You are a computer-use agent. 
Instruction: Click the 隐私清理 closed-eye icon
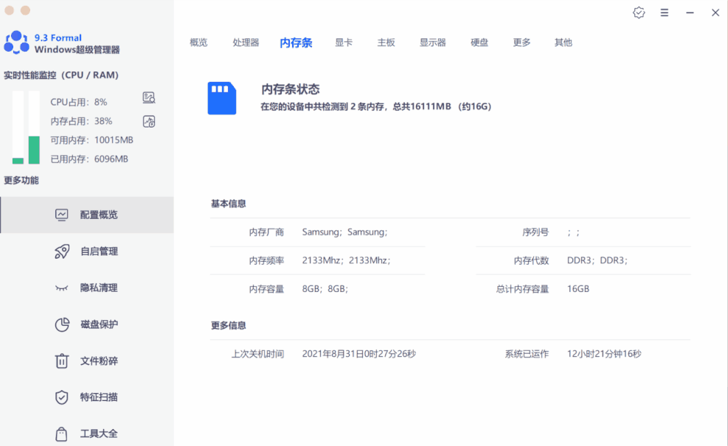(62, 288)
